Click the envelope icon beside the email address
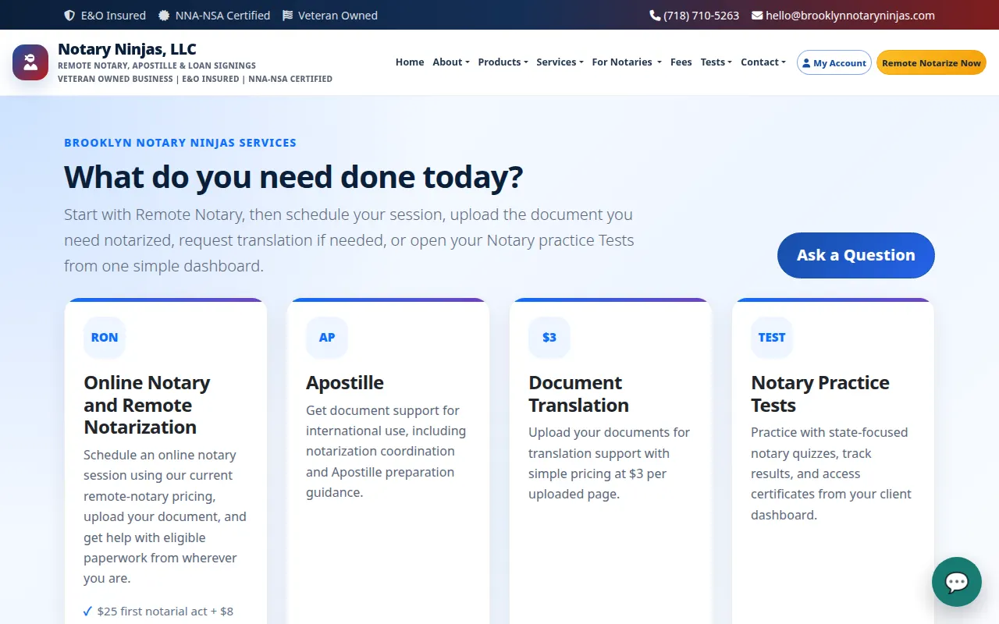The width and height of the screenshot is (999, 624). point(757,16)
